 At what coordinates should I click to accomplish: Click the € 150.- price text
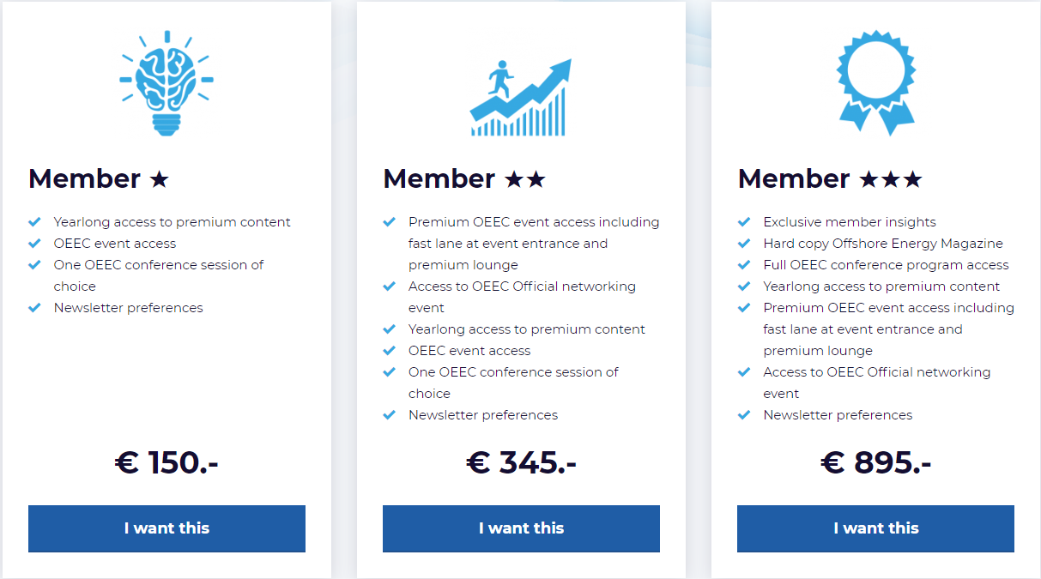[166, 463]
